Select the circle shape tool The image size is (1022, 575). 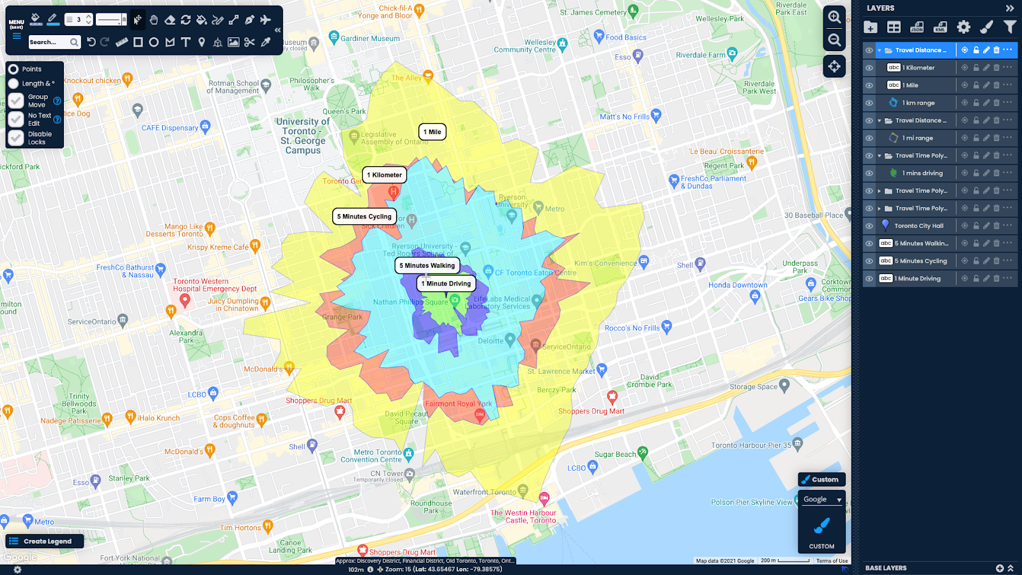(x=154, y=42)
